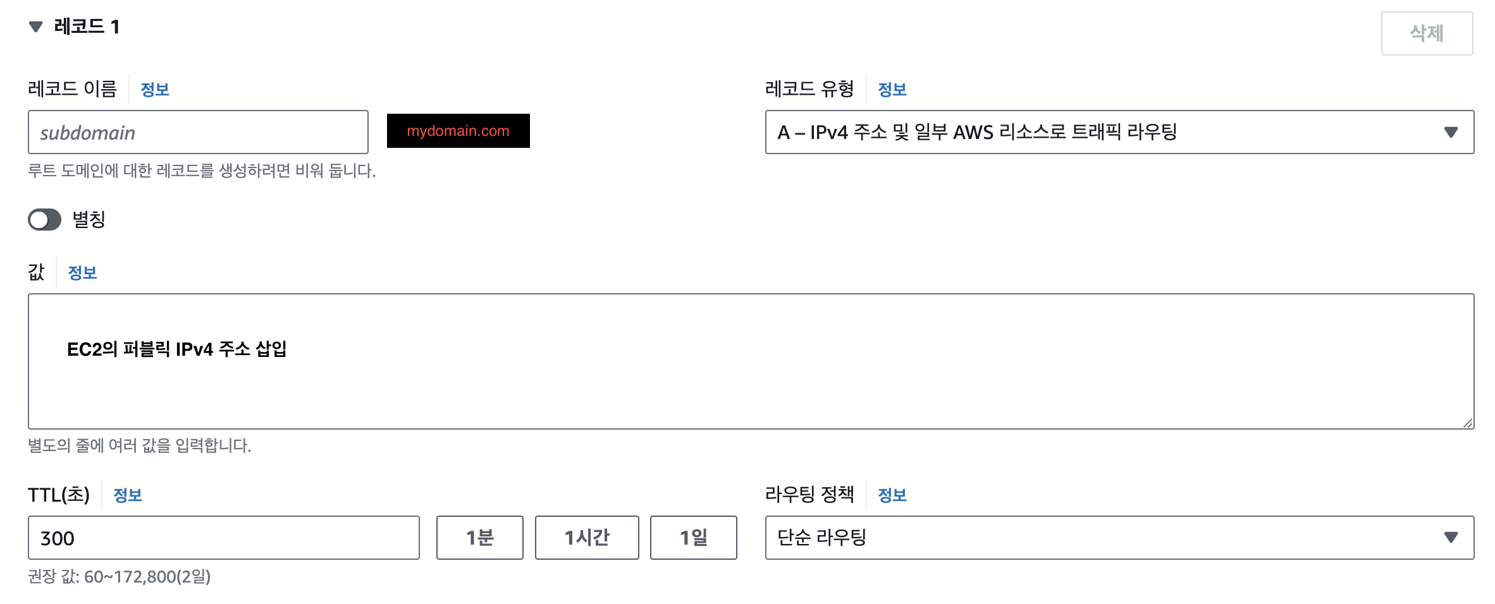The image size is (1495, 604).
Task: Click 정보 link next to 레코드 이름
Action: pos(155,89)
